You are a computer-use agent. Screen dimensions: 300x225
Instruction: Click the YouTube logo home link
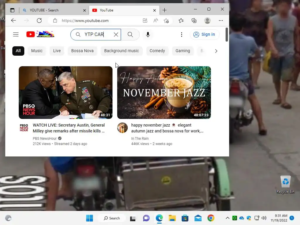click(40, 34)
